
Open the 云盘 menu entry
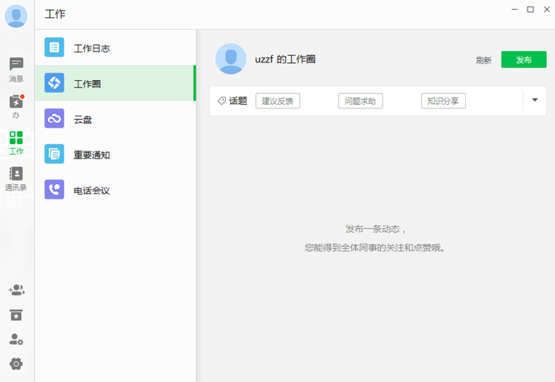tap(115, 118)
